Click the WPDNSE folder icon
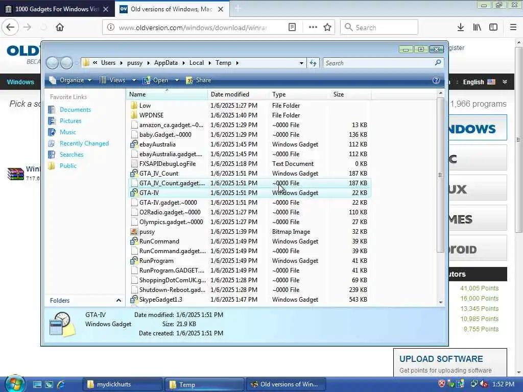Image resolution: width=523 pixels, height=392 pixels. [134, 115]
